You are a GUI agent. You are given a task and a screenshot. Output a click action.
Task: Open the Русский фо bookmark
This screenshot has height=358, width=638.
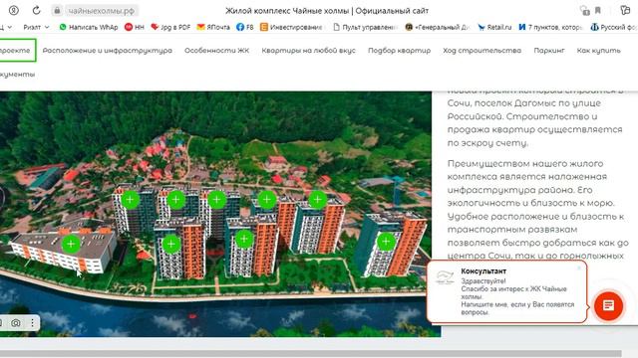click(614, 27)
